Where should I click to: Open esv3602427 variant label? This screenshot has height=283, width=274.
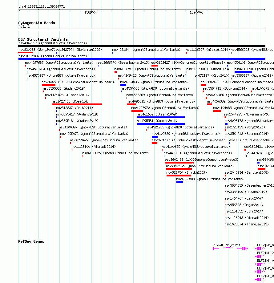tap(188, 63)
